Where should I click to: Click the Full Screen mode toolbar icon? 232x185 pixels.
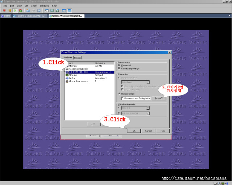(x=57, y=10)
